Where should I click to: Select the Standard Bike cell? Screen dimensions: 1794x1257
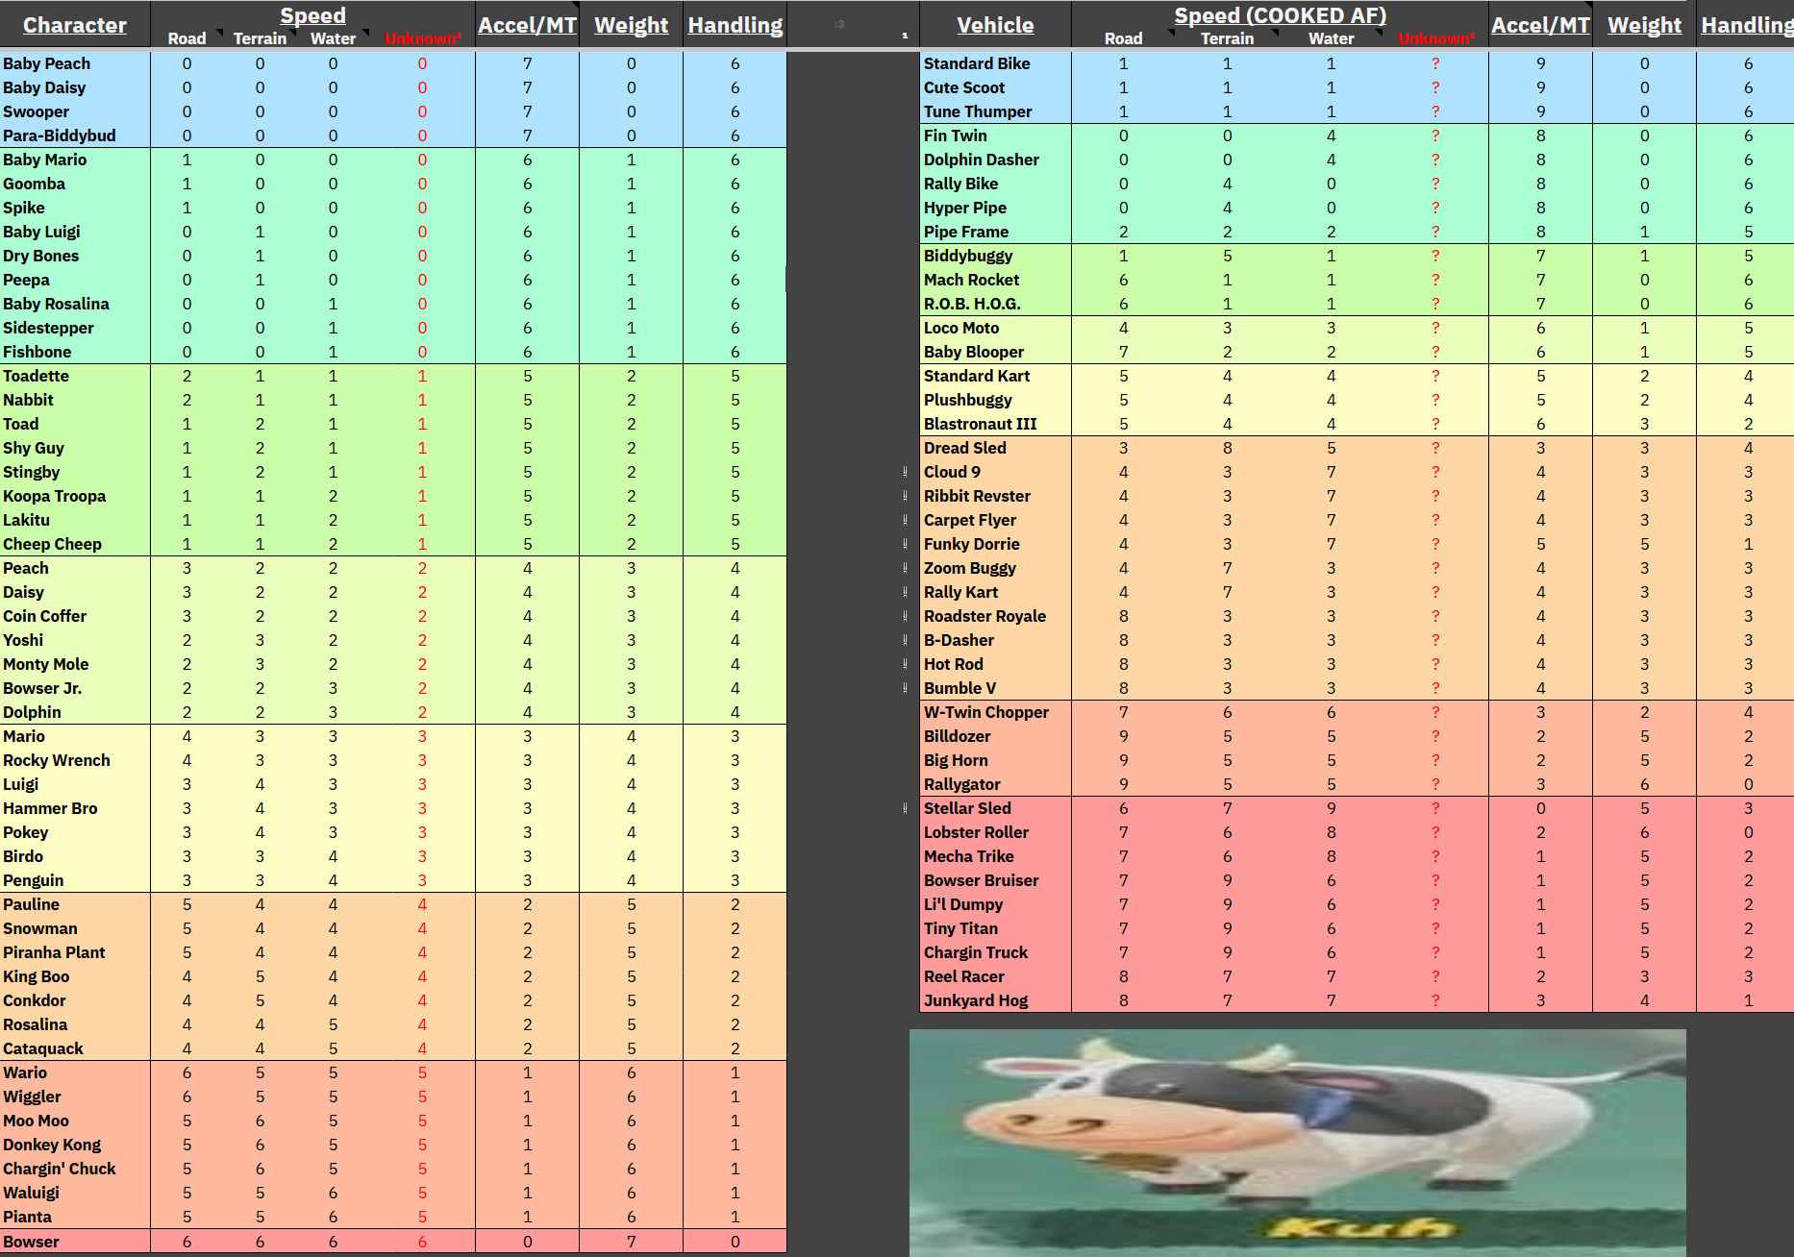[995, 63]
